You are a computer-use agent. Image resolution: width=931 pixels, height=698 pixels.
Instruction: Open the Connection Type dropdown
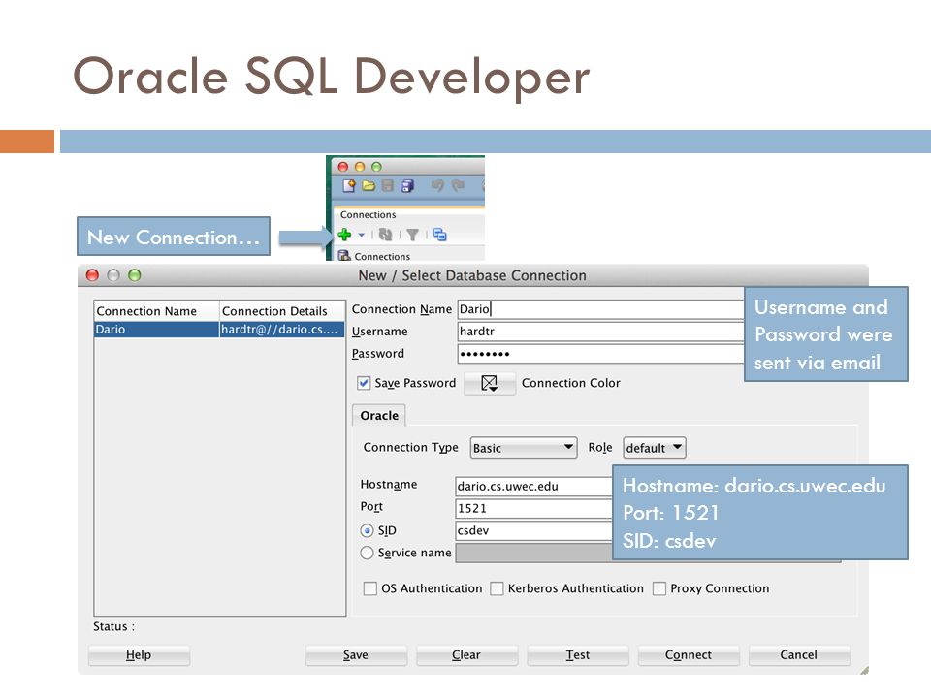tap(524, 448)
